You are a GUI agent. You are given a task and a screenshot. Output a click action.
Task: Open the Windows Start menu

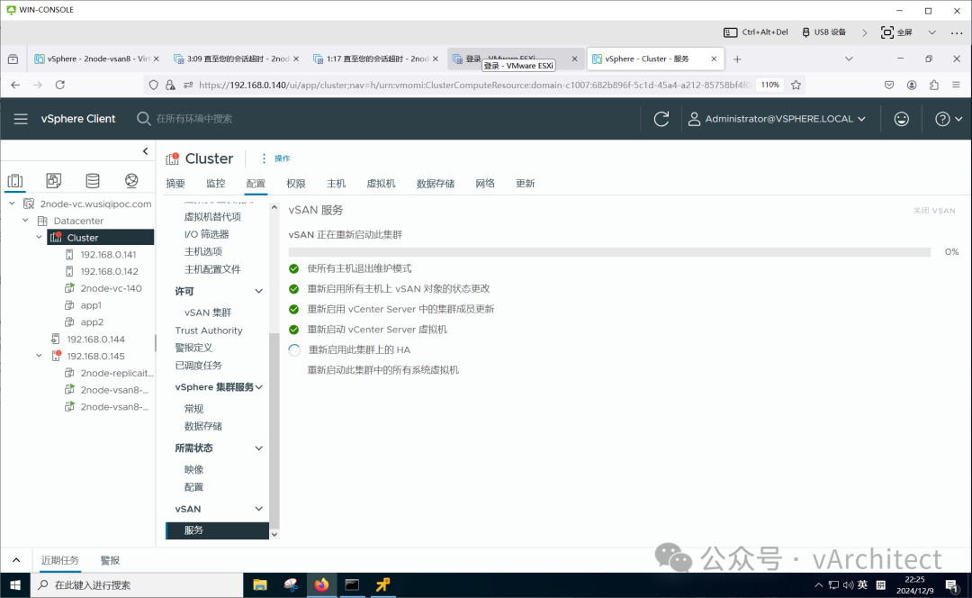pos(15,584)
